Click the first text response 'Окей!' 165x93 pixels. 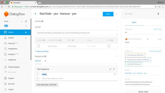pyautogui.click(x=44, y=74)
